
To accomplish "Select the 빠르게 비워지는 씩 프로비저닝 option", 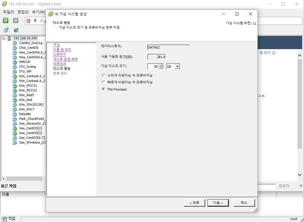I will pos(103,82).
